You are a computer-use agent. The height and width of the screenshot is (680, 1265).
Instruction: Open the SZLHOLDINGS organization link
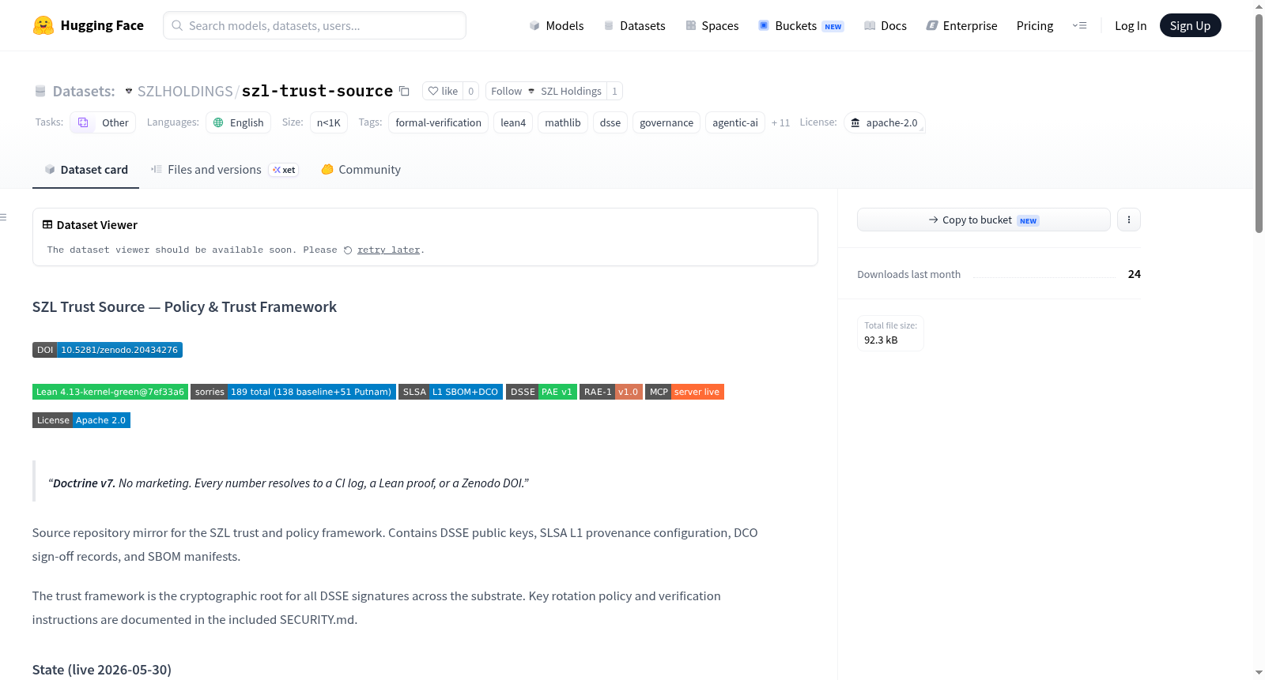coord(185,92)
